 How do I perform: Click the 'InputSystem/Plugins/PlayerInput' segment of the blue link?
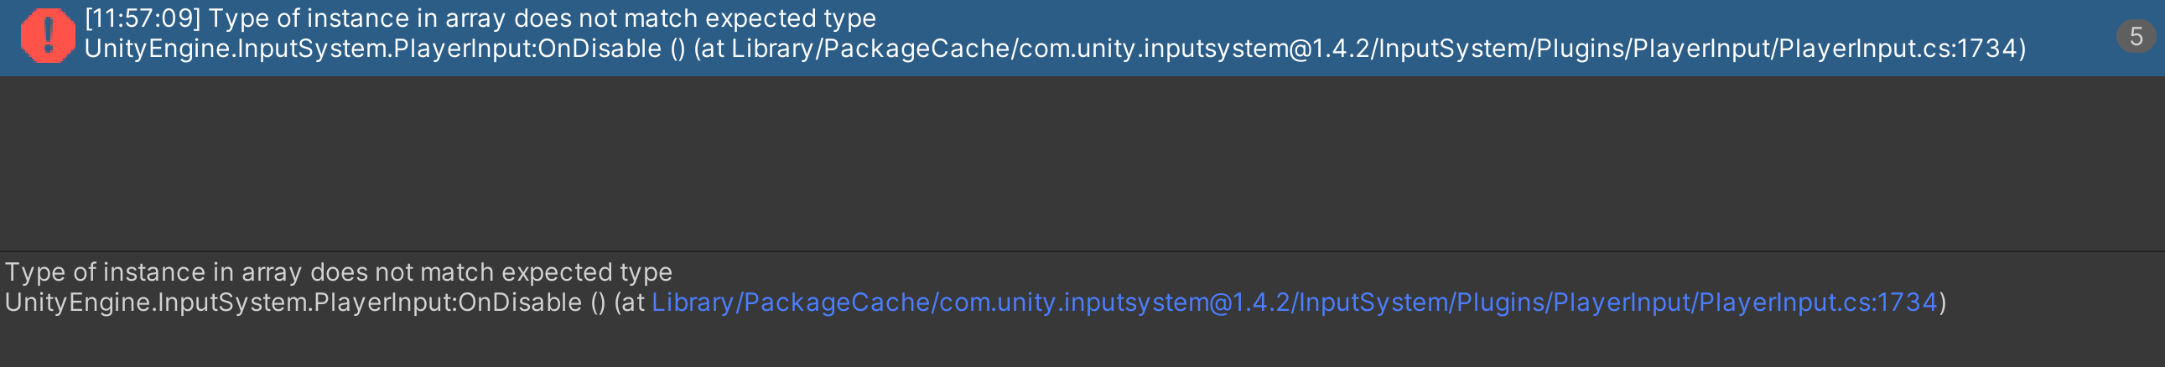tap(1494, 302)
